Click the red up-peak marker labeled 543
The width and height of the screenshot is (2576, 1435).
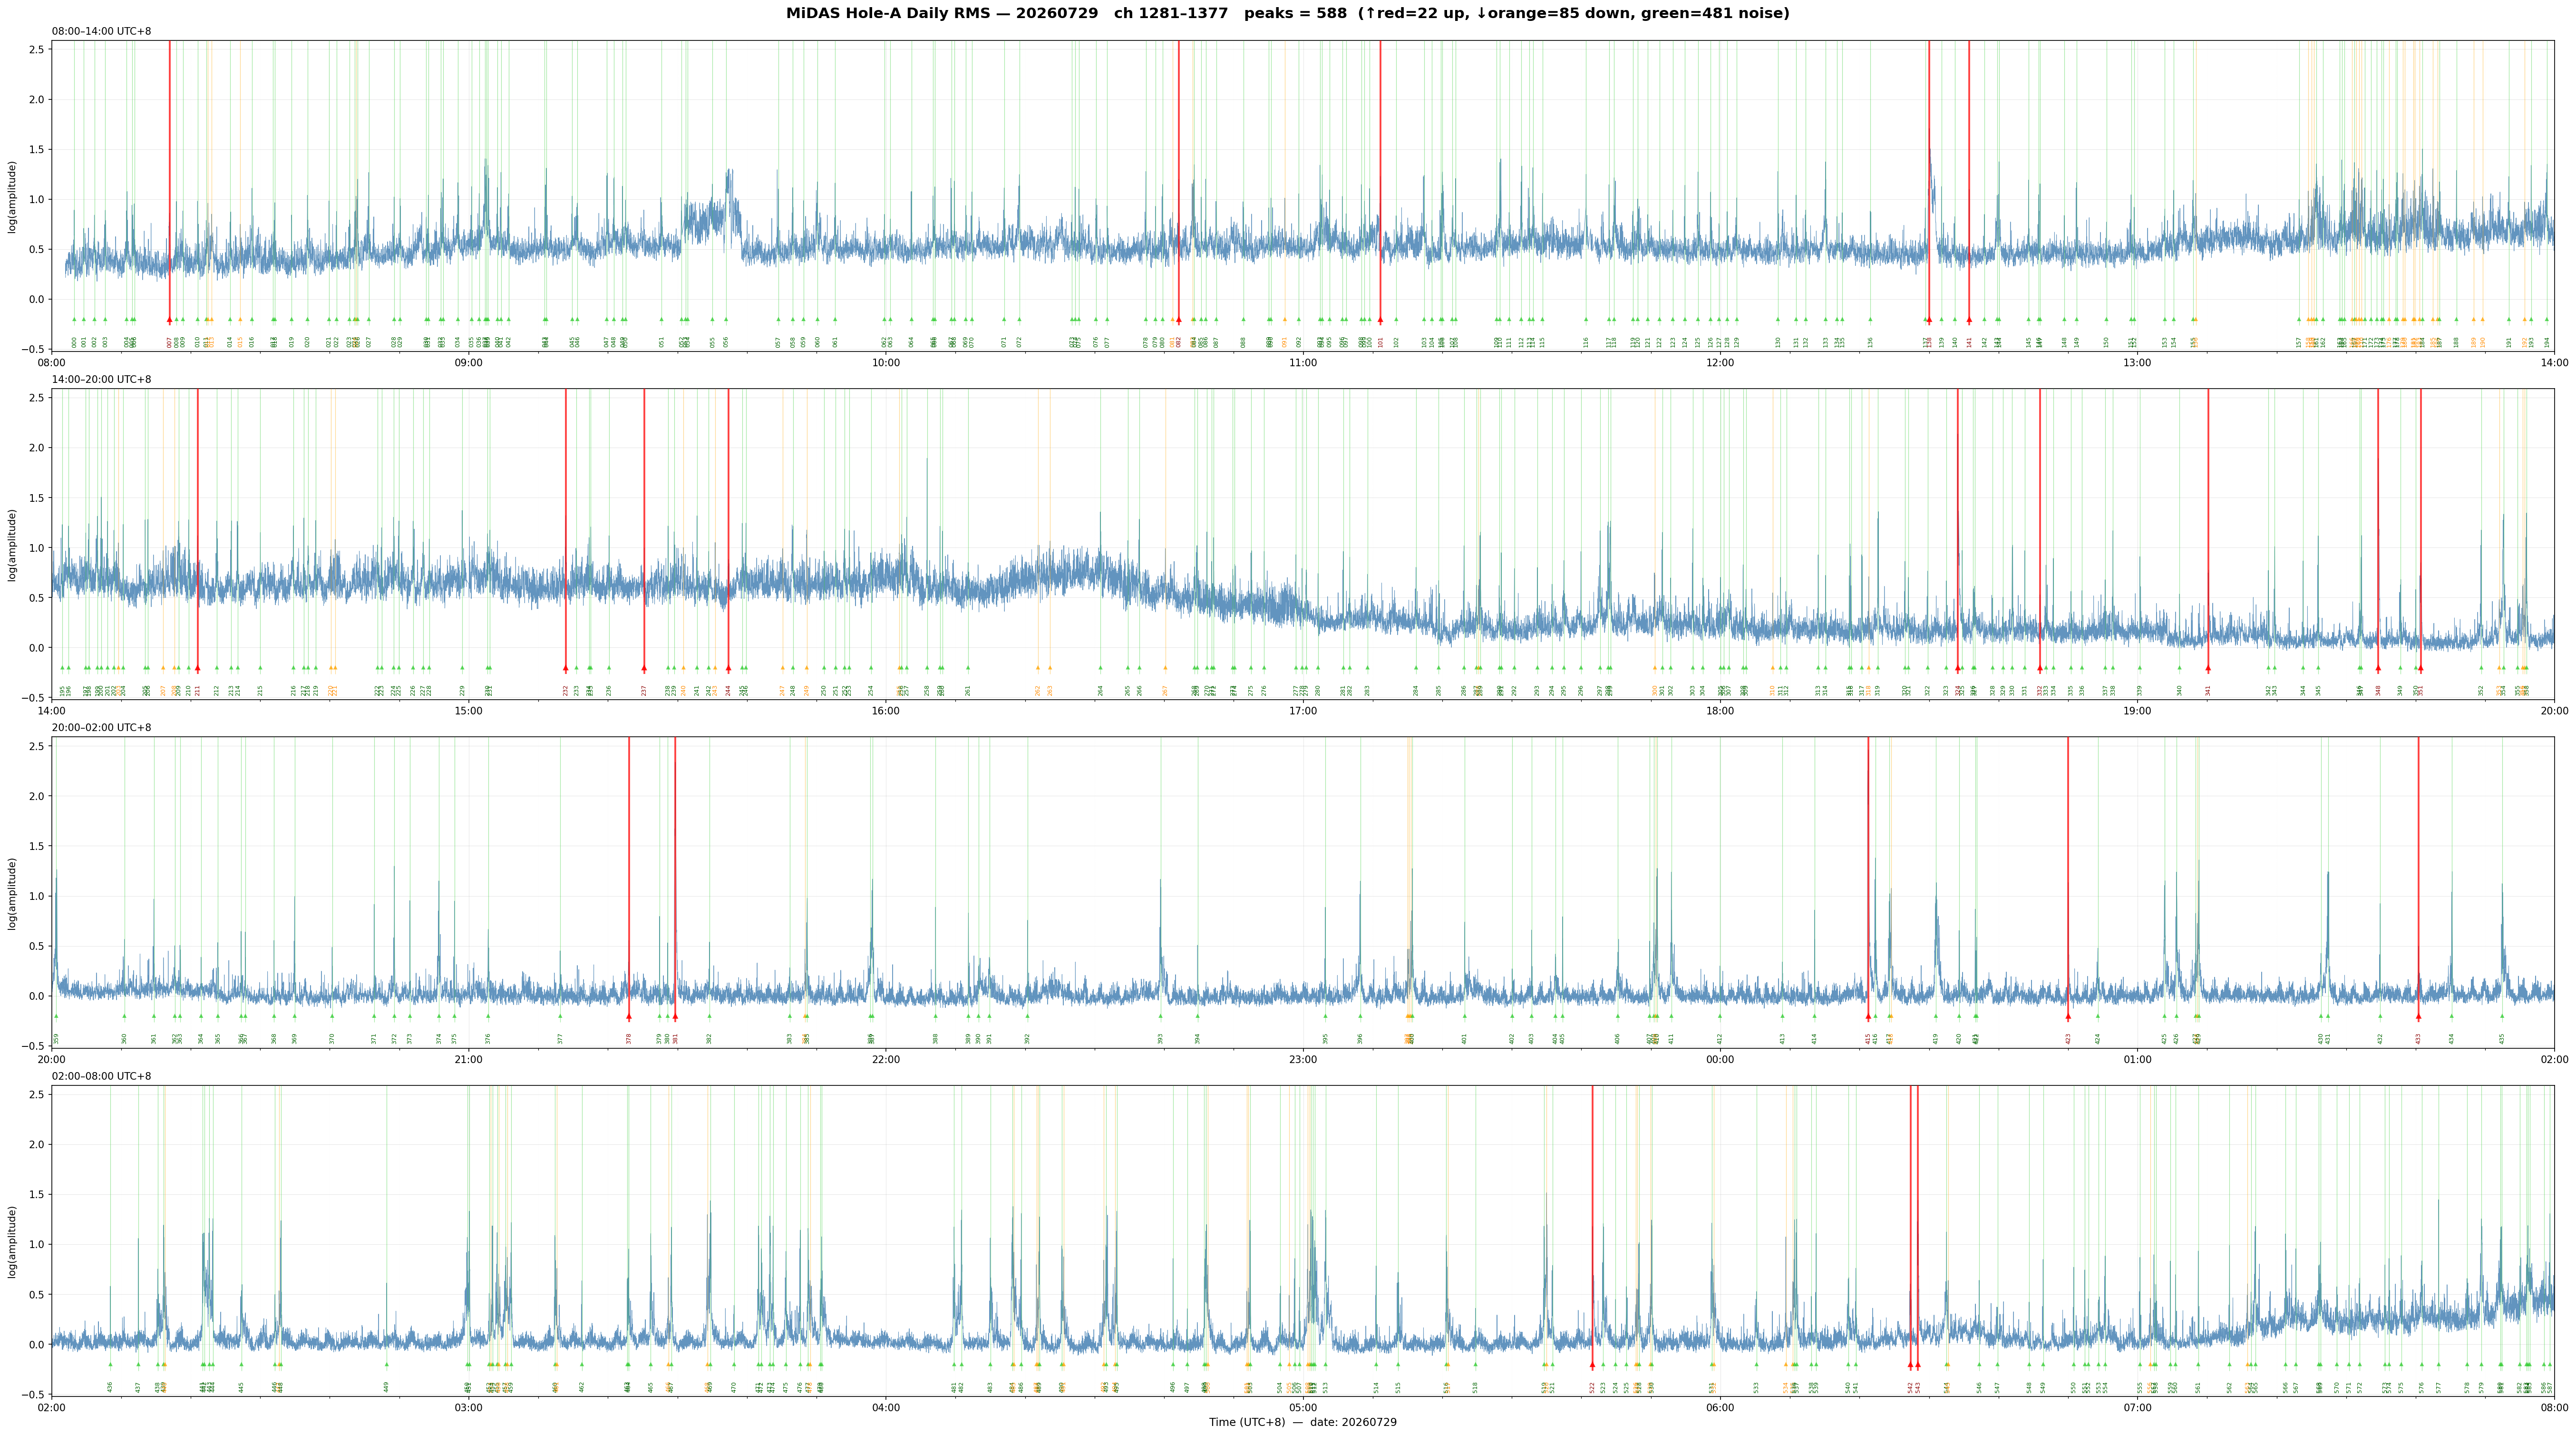pos(1917,1364)
